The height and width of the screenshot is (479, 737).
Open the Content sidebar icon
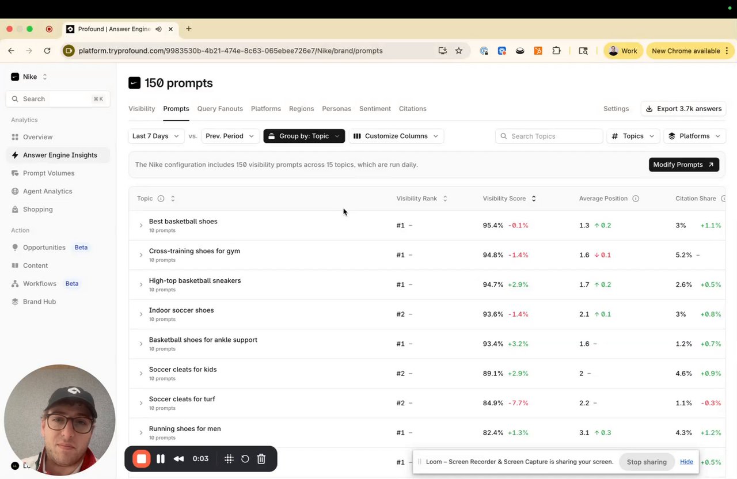point(15,265)
